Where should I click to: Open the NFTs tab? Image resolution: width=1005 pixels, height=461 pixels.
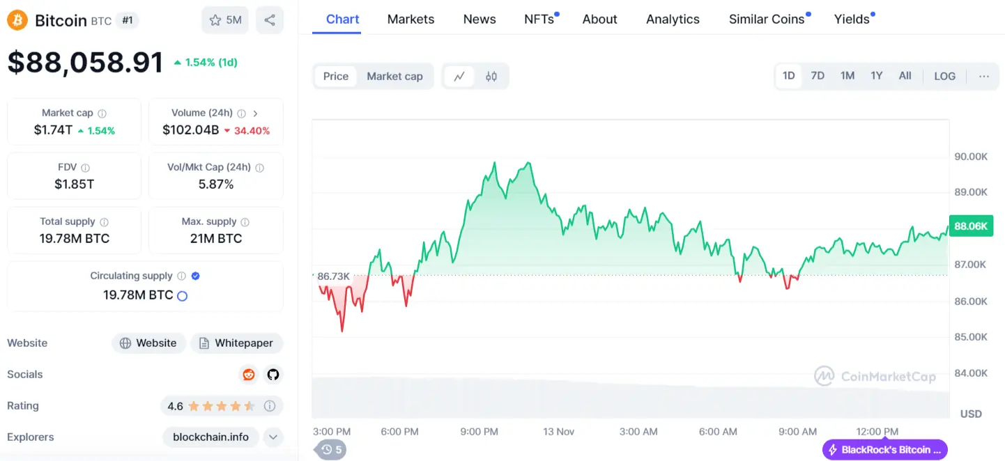click(539, 19)
